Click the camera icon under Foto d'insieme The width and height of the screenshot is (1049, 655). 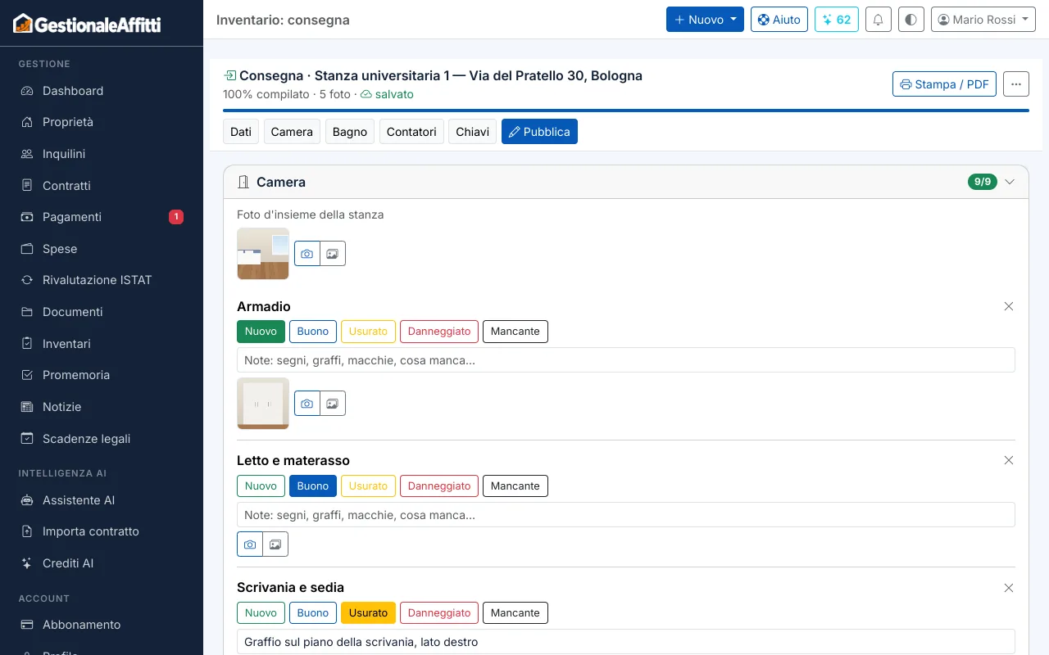(x=307, y=254)
